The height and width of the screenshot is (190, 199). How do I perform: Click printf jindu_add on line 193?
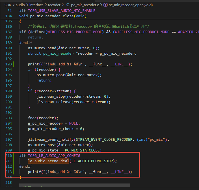click(80, 64)
